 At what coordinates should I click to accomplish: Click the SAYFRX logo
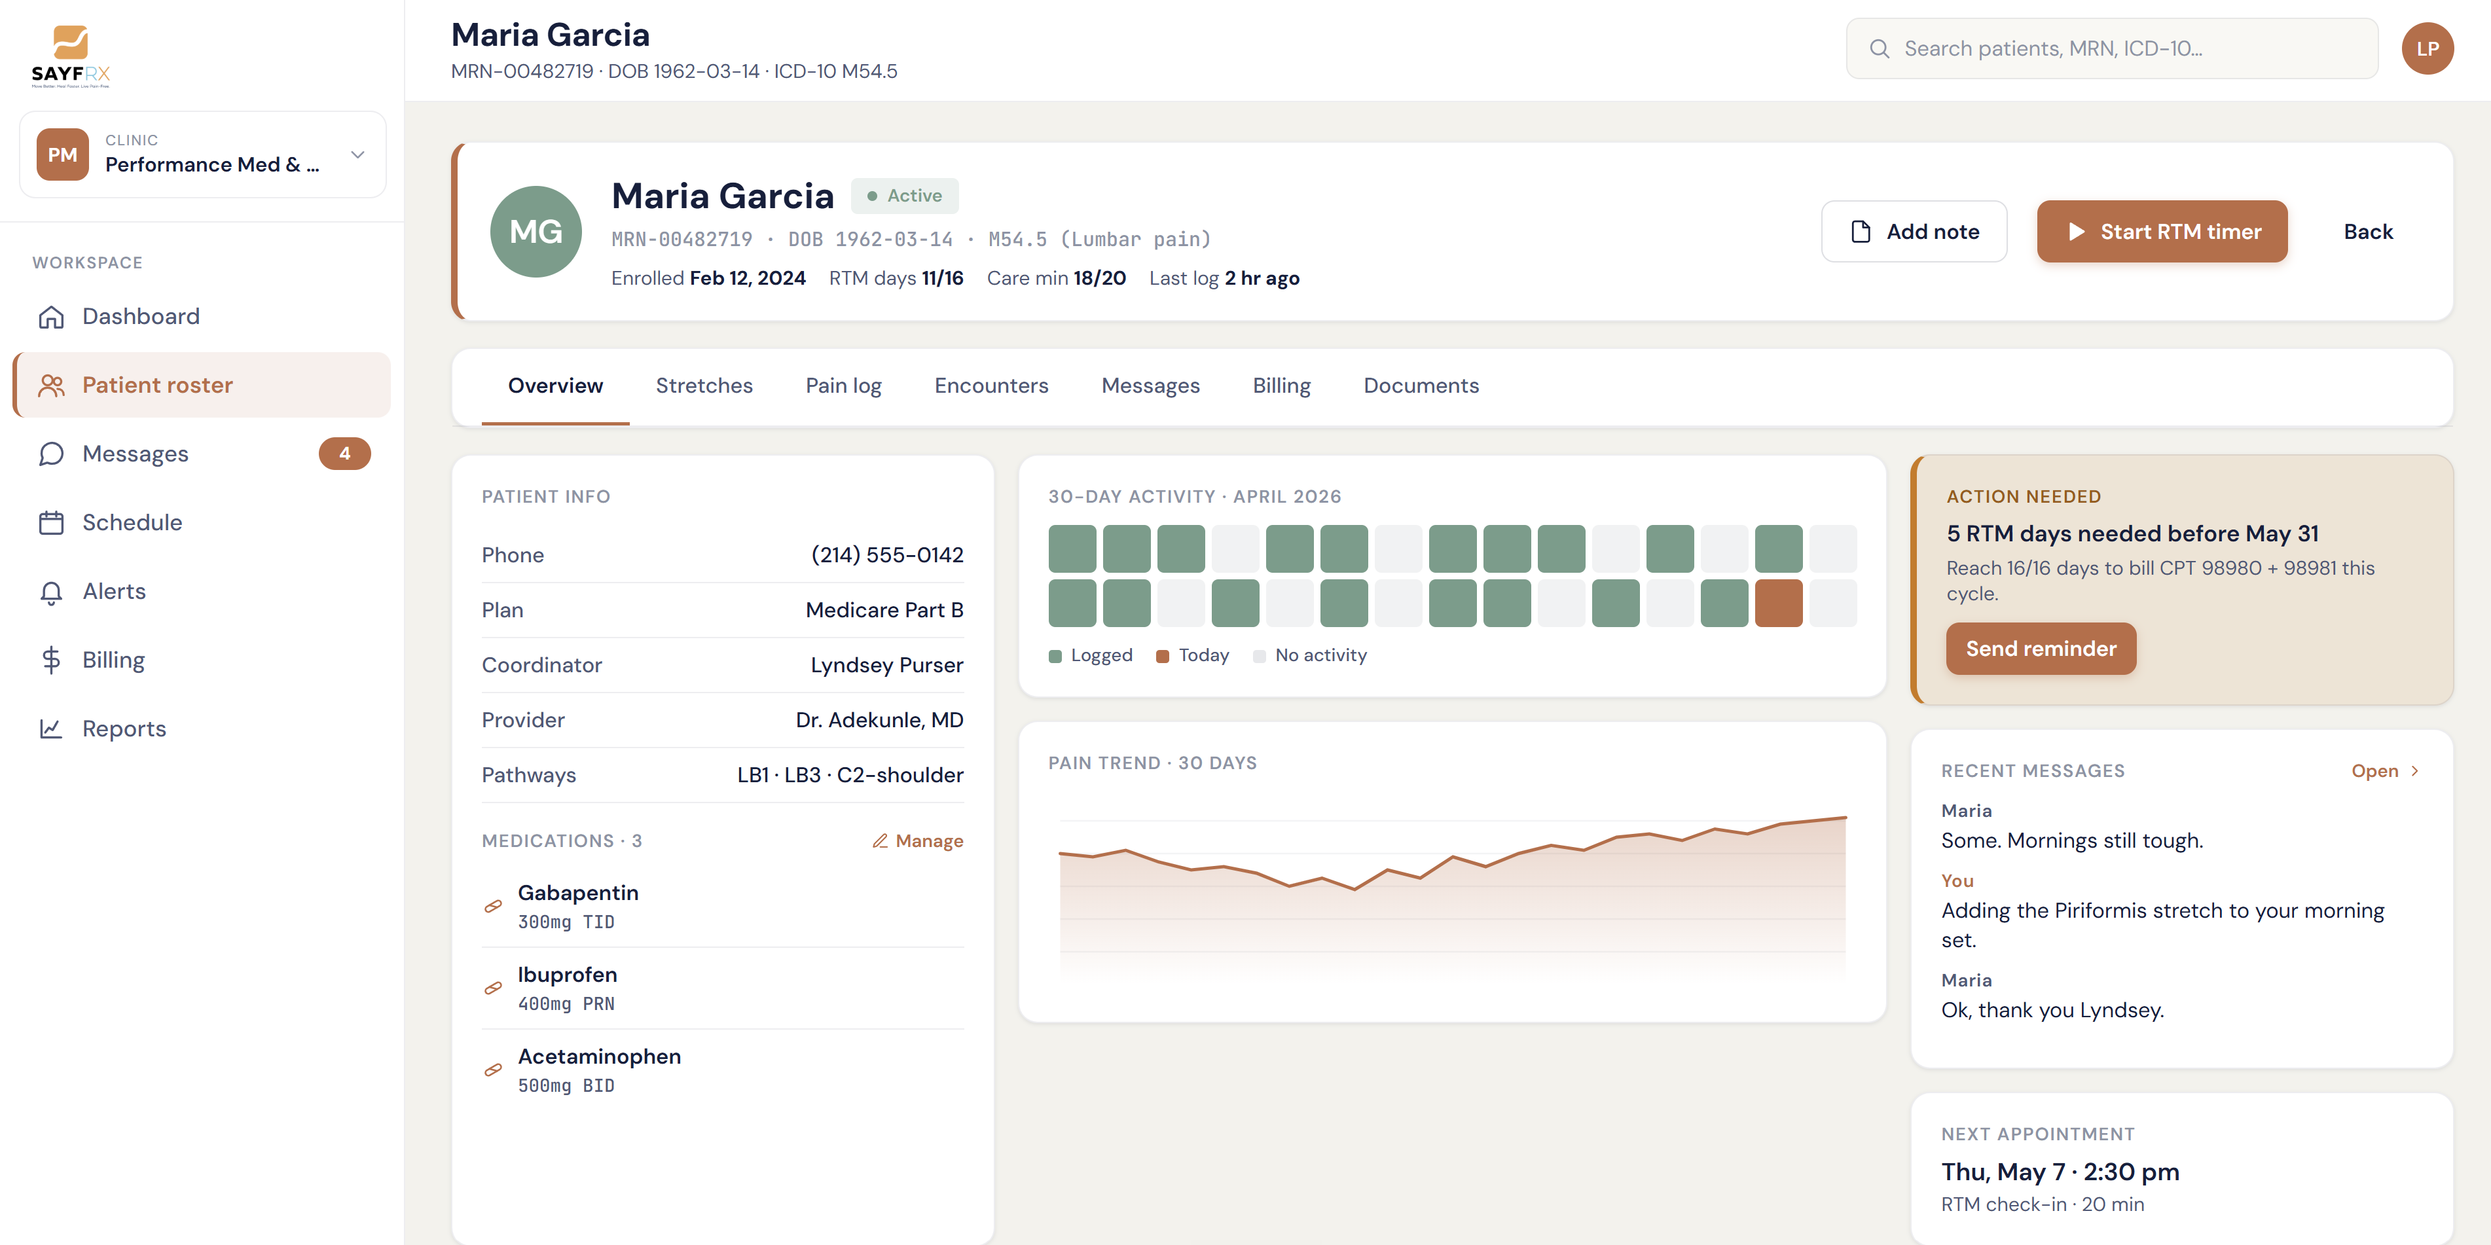tap(71, 56)
